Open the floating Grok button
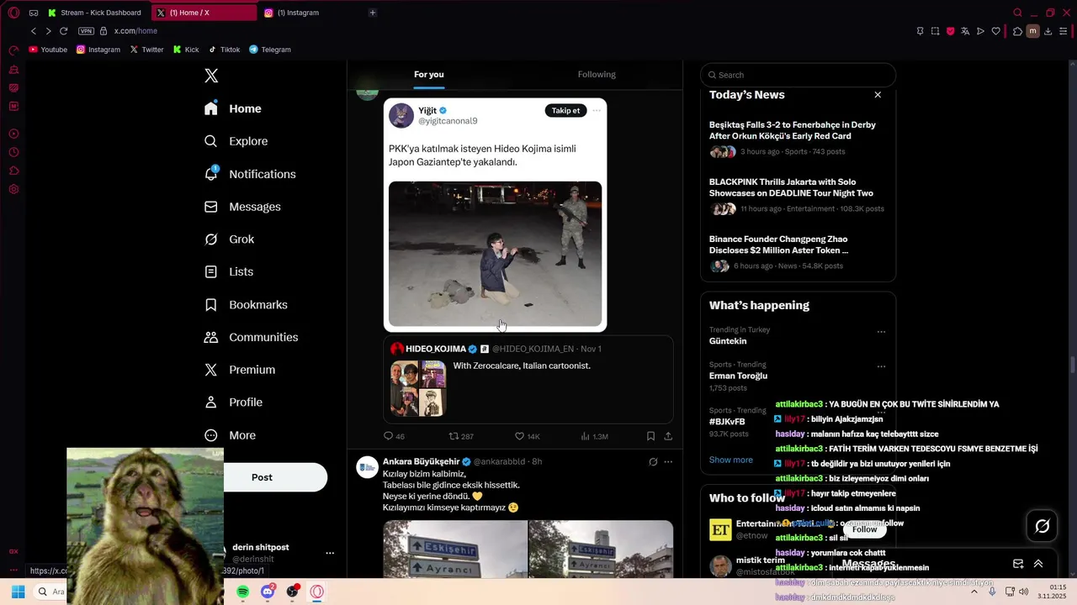Viewport: 1077px width, 605px height. click(x=1043, y=526)
